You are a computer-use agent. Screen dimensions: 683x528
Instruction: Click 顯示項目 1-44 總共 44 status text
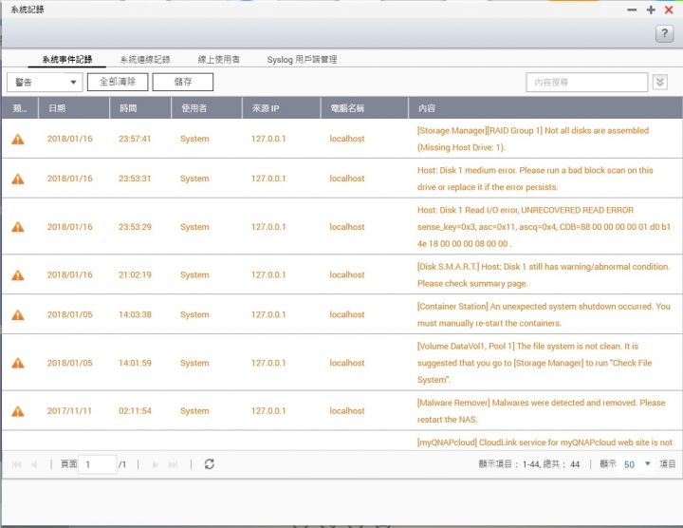click(x=529, y=464)
